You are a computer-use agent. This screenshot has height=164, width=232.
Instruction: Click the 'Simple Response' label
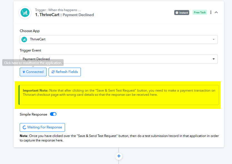point(33,114)
